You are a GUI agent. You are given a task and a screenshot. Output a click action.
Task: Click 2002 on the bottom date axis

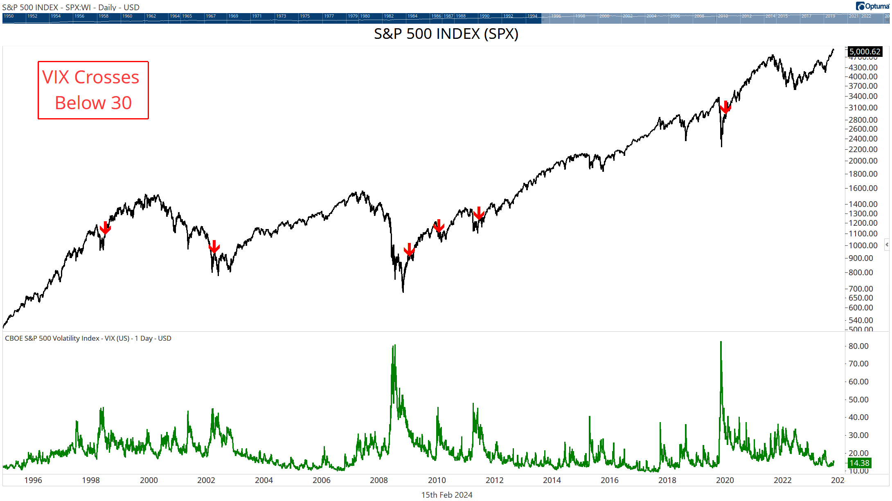click(x=206, y=480)
